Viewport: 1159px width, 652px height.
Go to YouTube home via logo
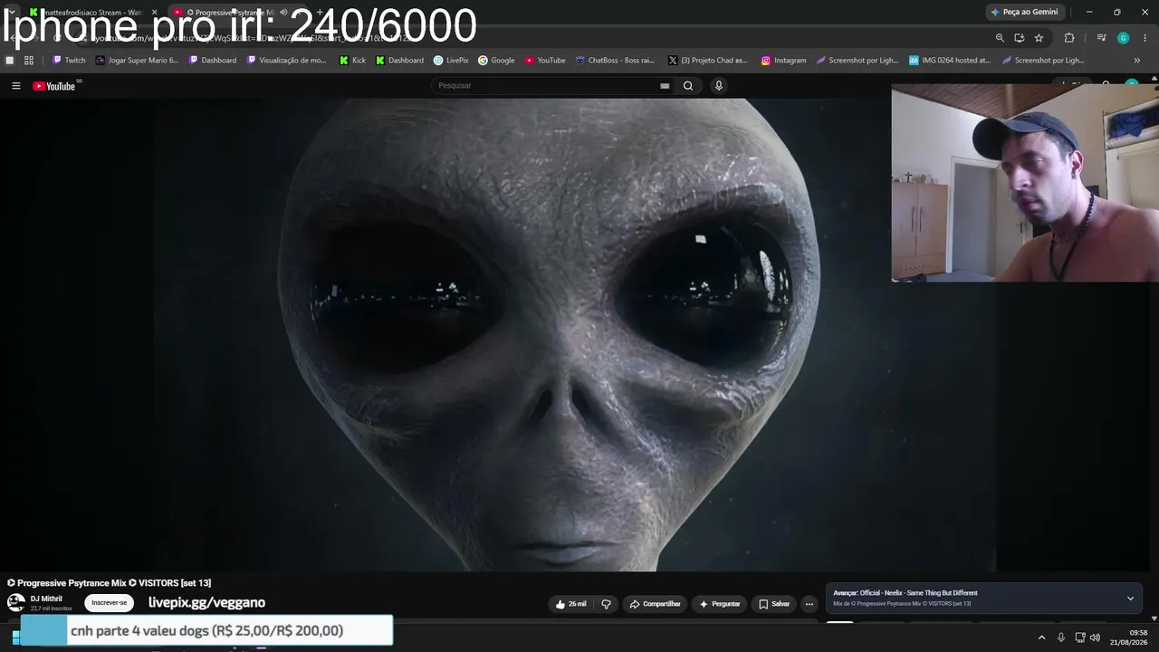pyautogui.click(x=54, y=86)
